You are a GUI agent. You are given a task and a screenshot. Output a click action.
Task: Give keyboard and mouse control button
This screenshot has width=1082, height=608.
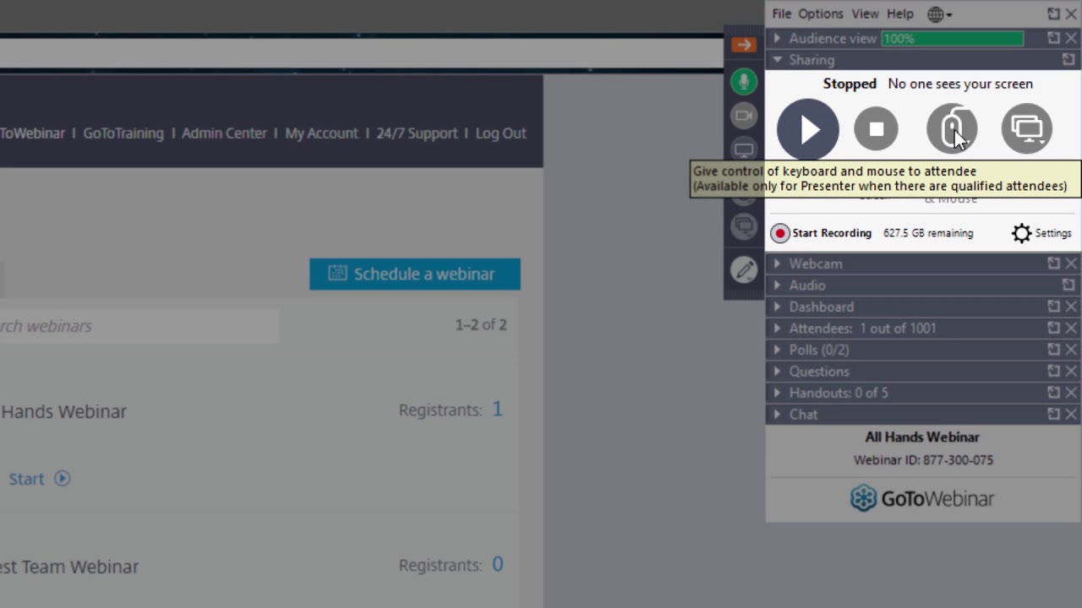click(x=952, y=129)
